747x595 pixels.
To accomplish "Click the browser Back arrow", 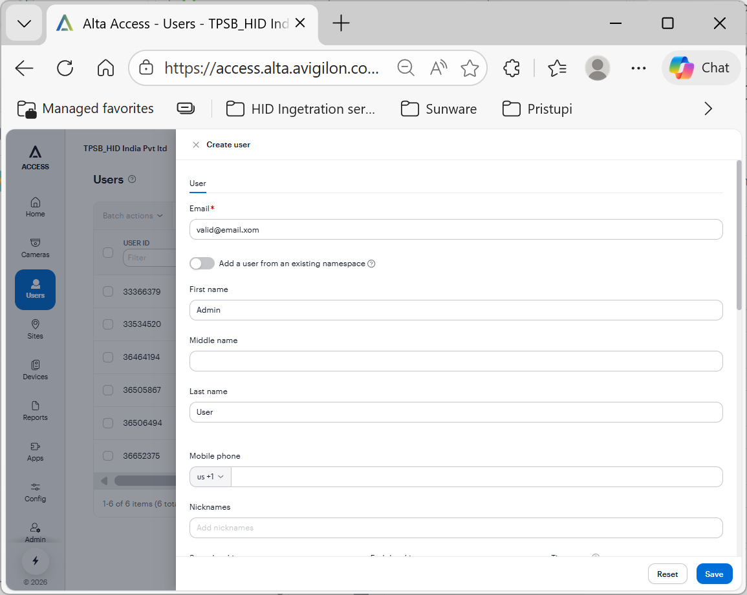I will pyautogui.click(x=25, y=68).
